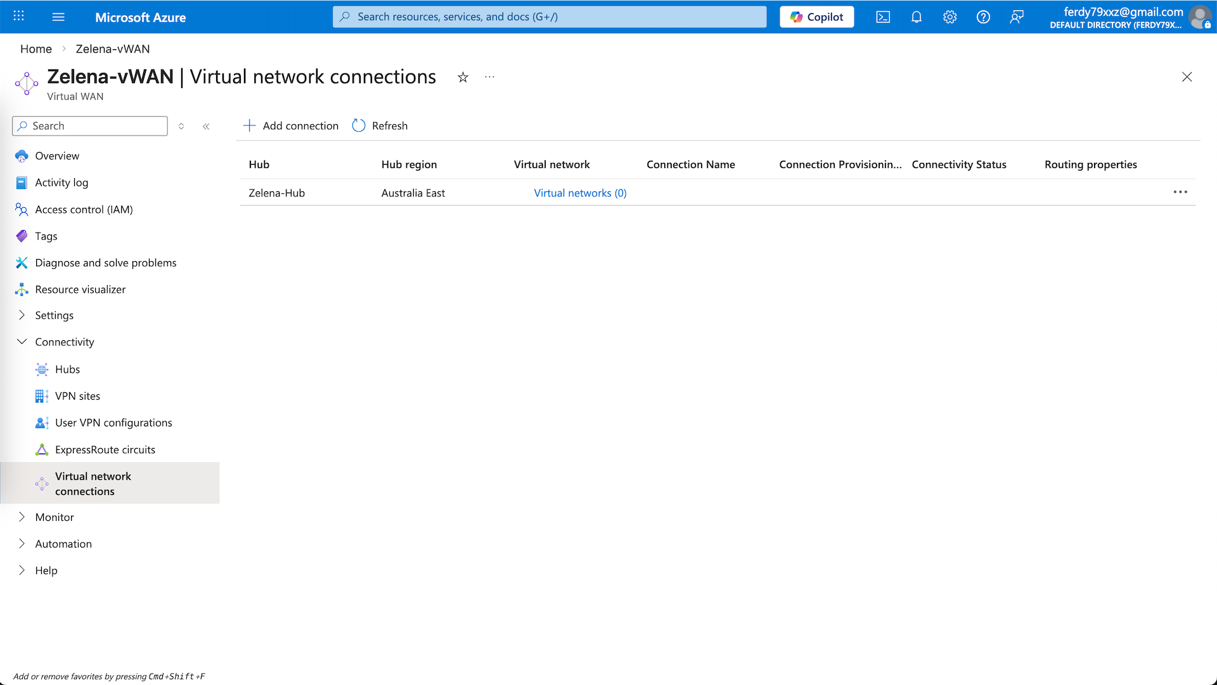1217x685 pixels.
Task: Click the Refresh button
Action: point(380,125)
